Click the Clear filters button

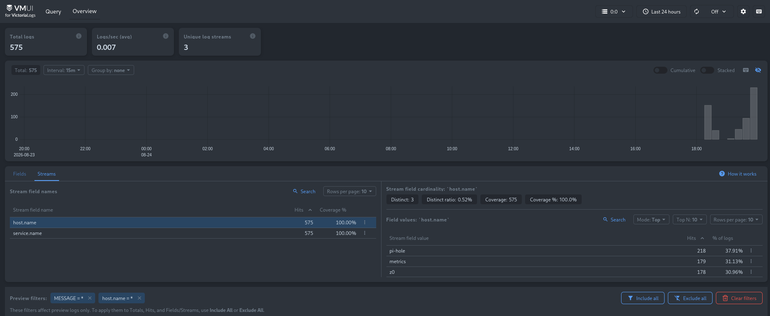[x=739, y=298]
